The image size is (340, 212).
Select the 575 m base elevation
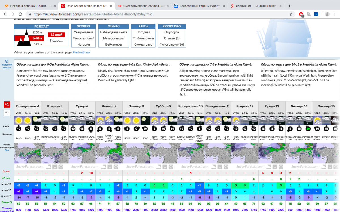click(x=38, y=44)
